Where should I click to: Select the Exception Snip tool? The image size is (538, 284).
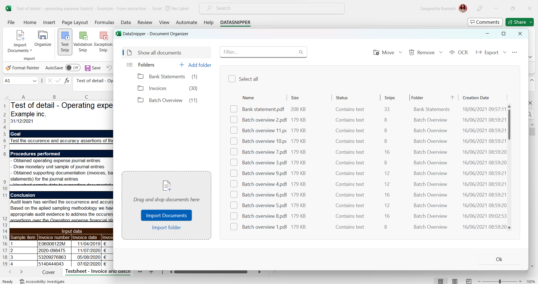(x=103, y=42)
